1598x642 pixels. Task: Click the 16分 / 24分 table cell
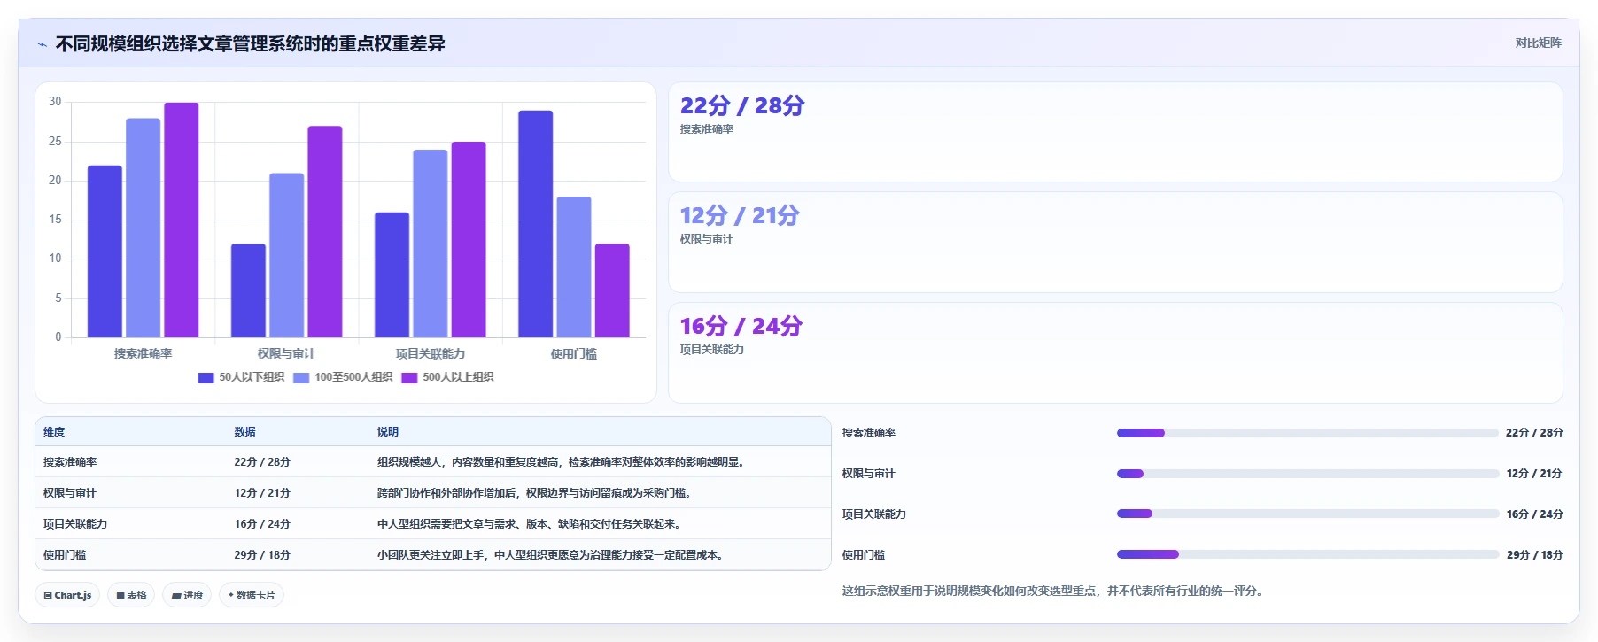click(x=262, y=524)
